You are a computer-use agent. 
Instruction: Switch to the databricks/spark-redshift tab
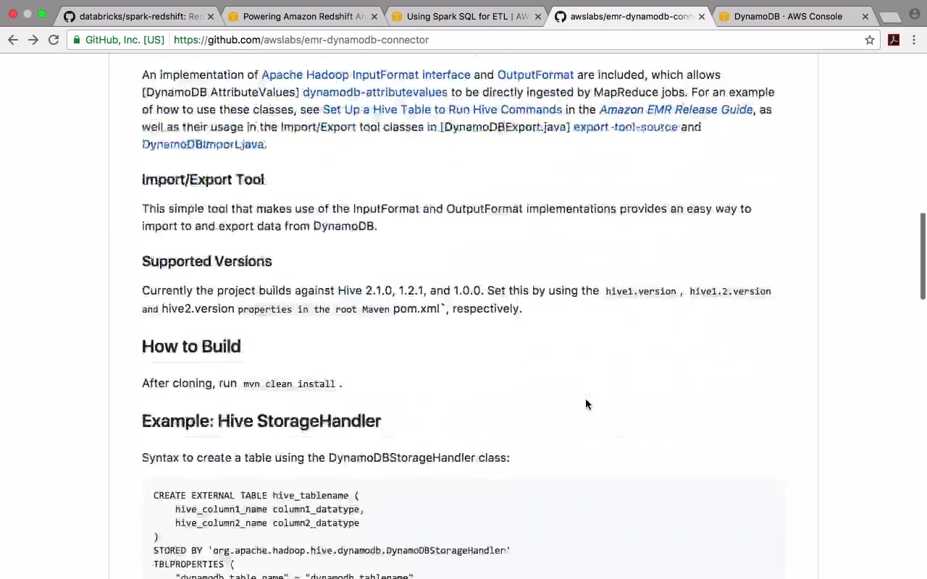click(x=138, y=16)
